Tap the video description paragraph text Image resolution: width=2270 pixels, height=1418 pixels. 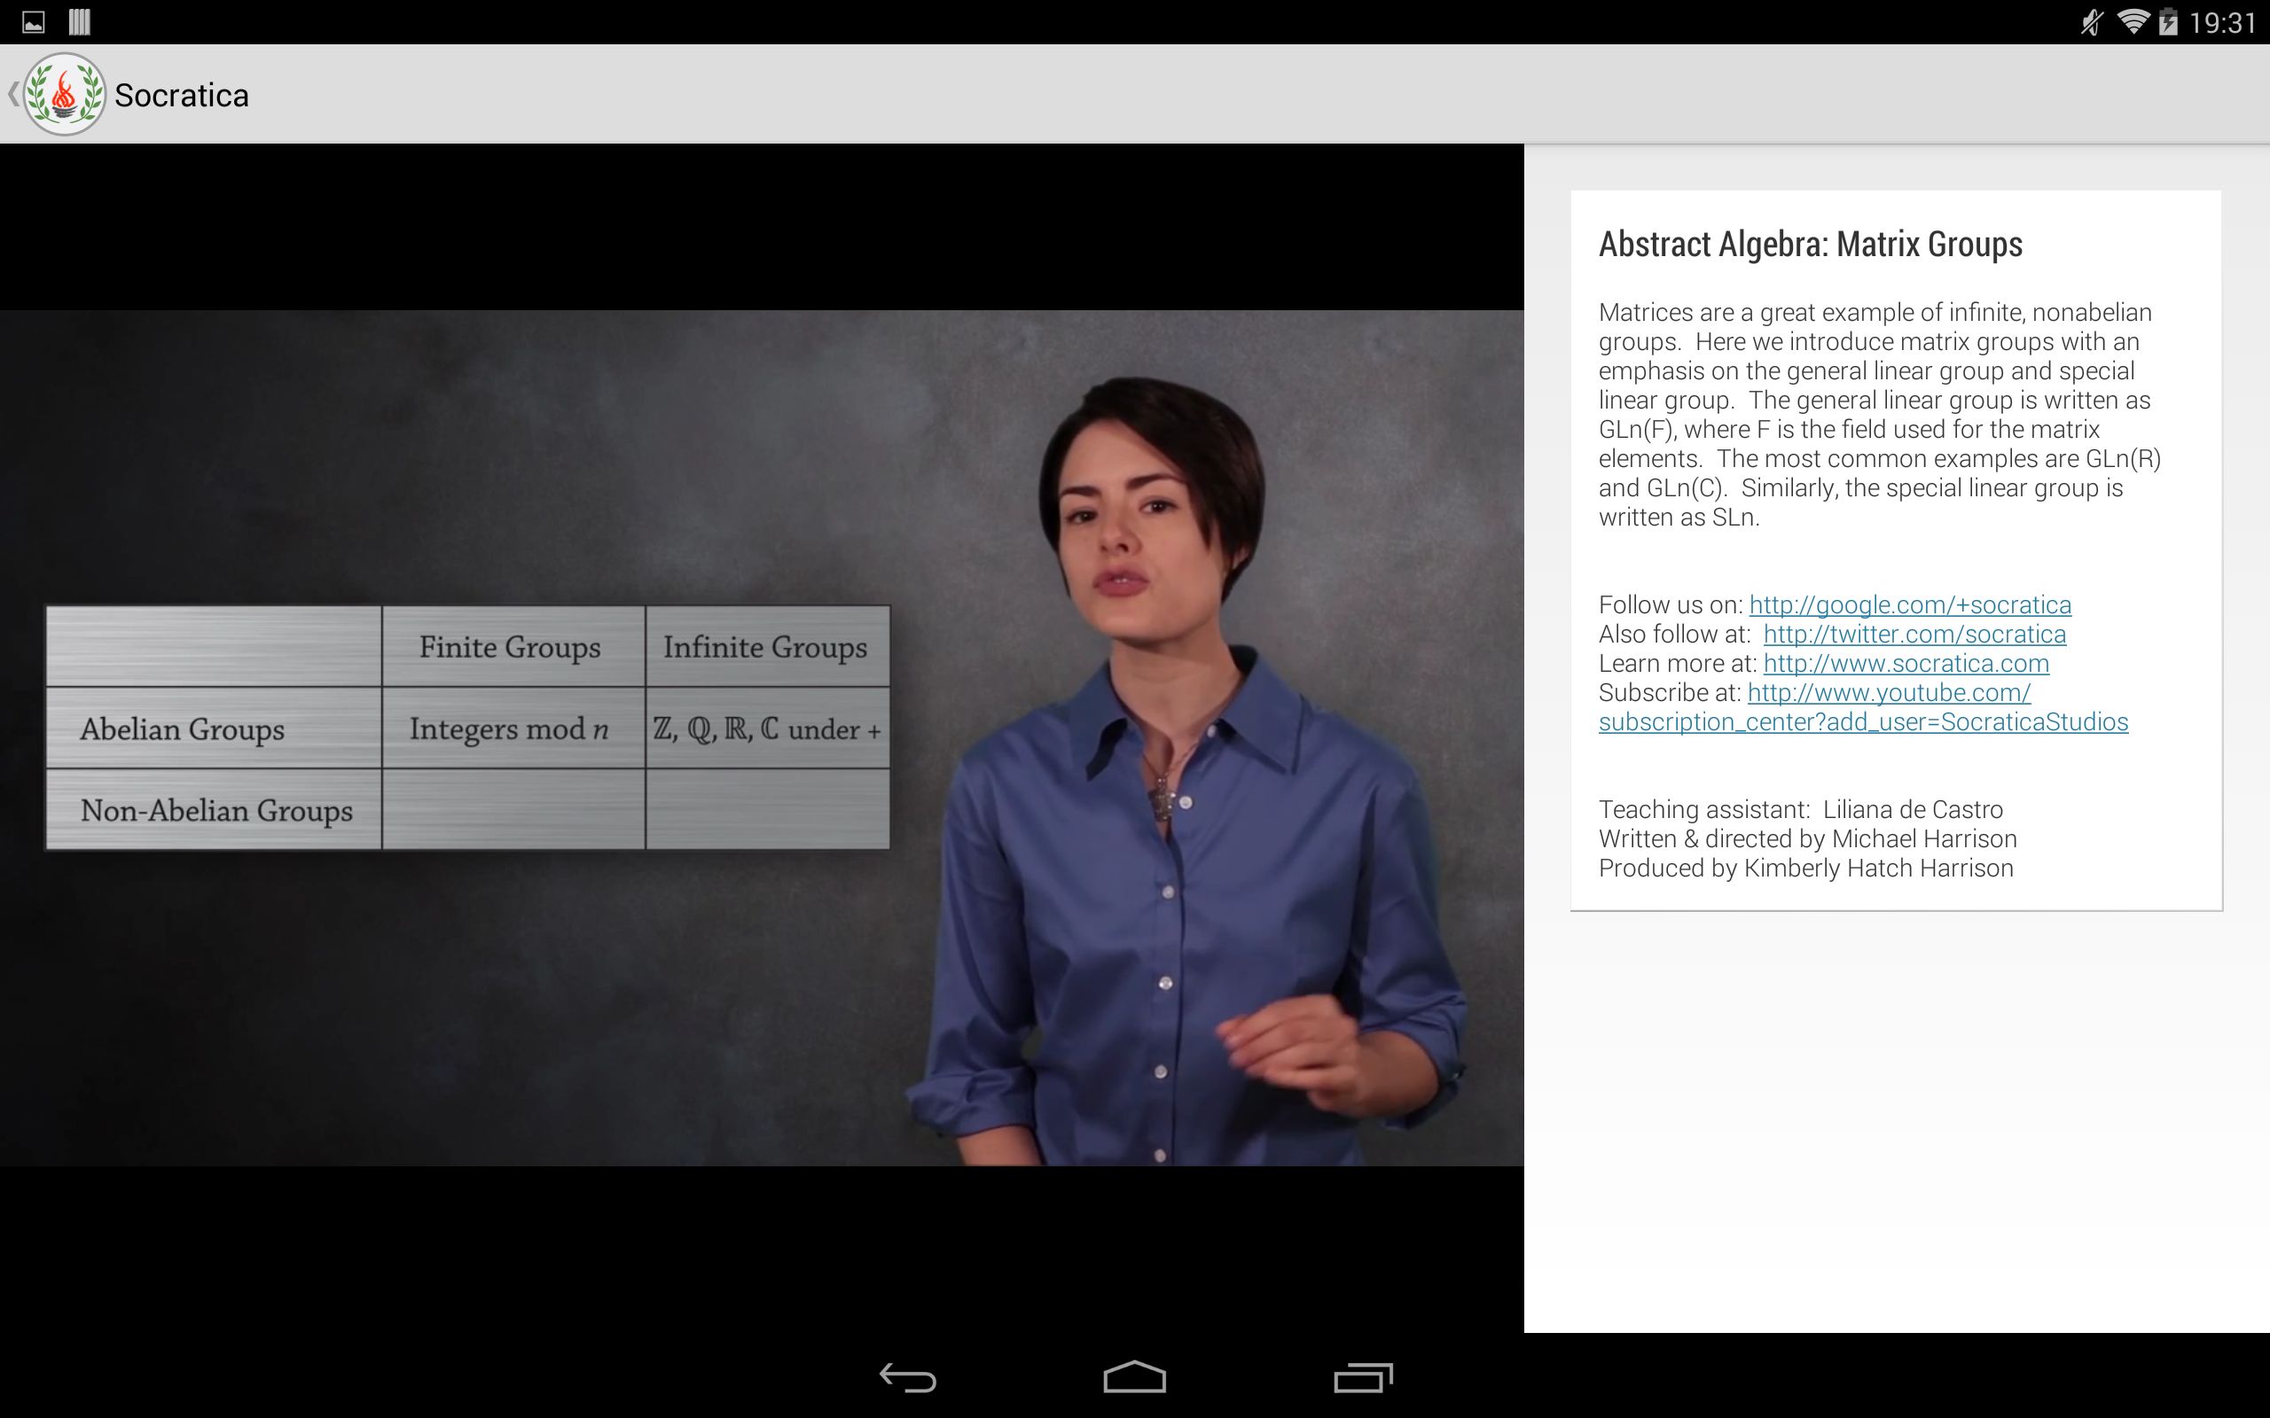click(1880, 415)
